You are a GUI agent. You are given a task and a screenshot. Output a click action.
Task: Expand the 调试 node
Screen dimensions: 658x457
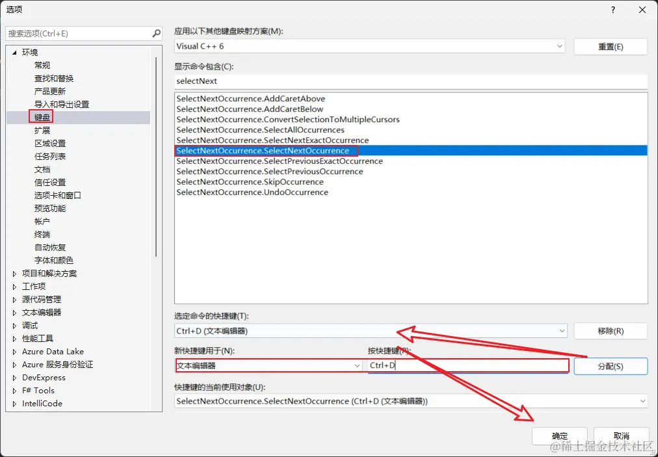[14, 326]
